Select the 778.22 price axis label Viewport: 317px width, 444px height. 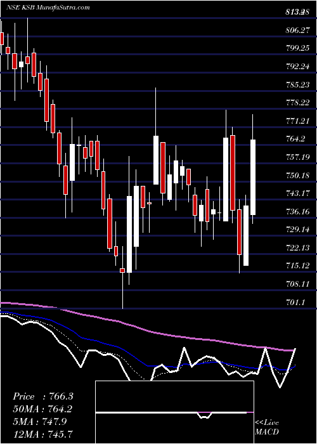point(297,103)
